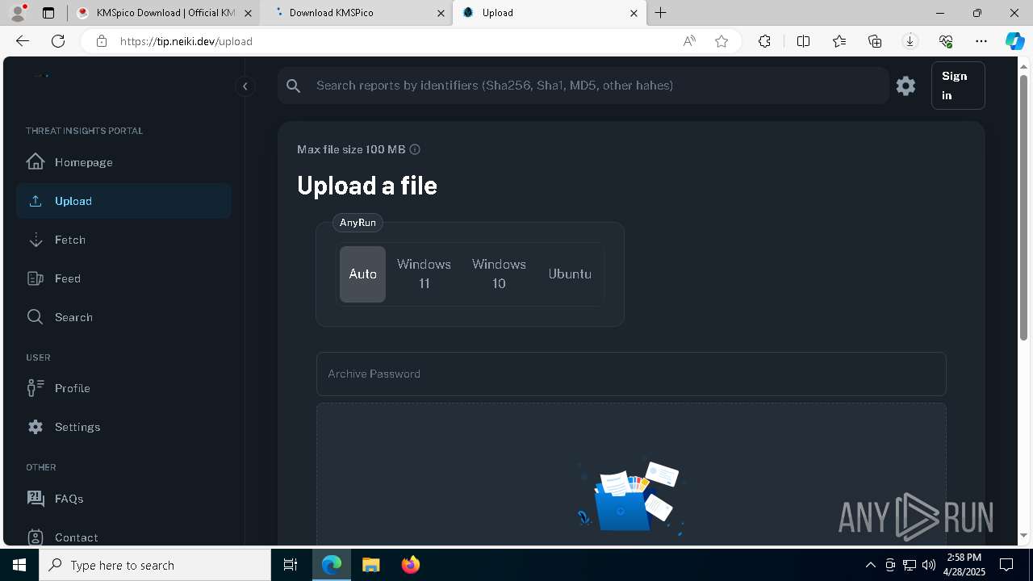Click the AnyRun label

(x=358, y=223)
